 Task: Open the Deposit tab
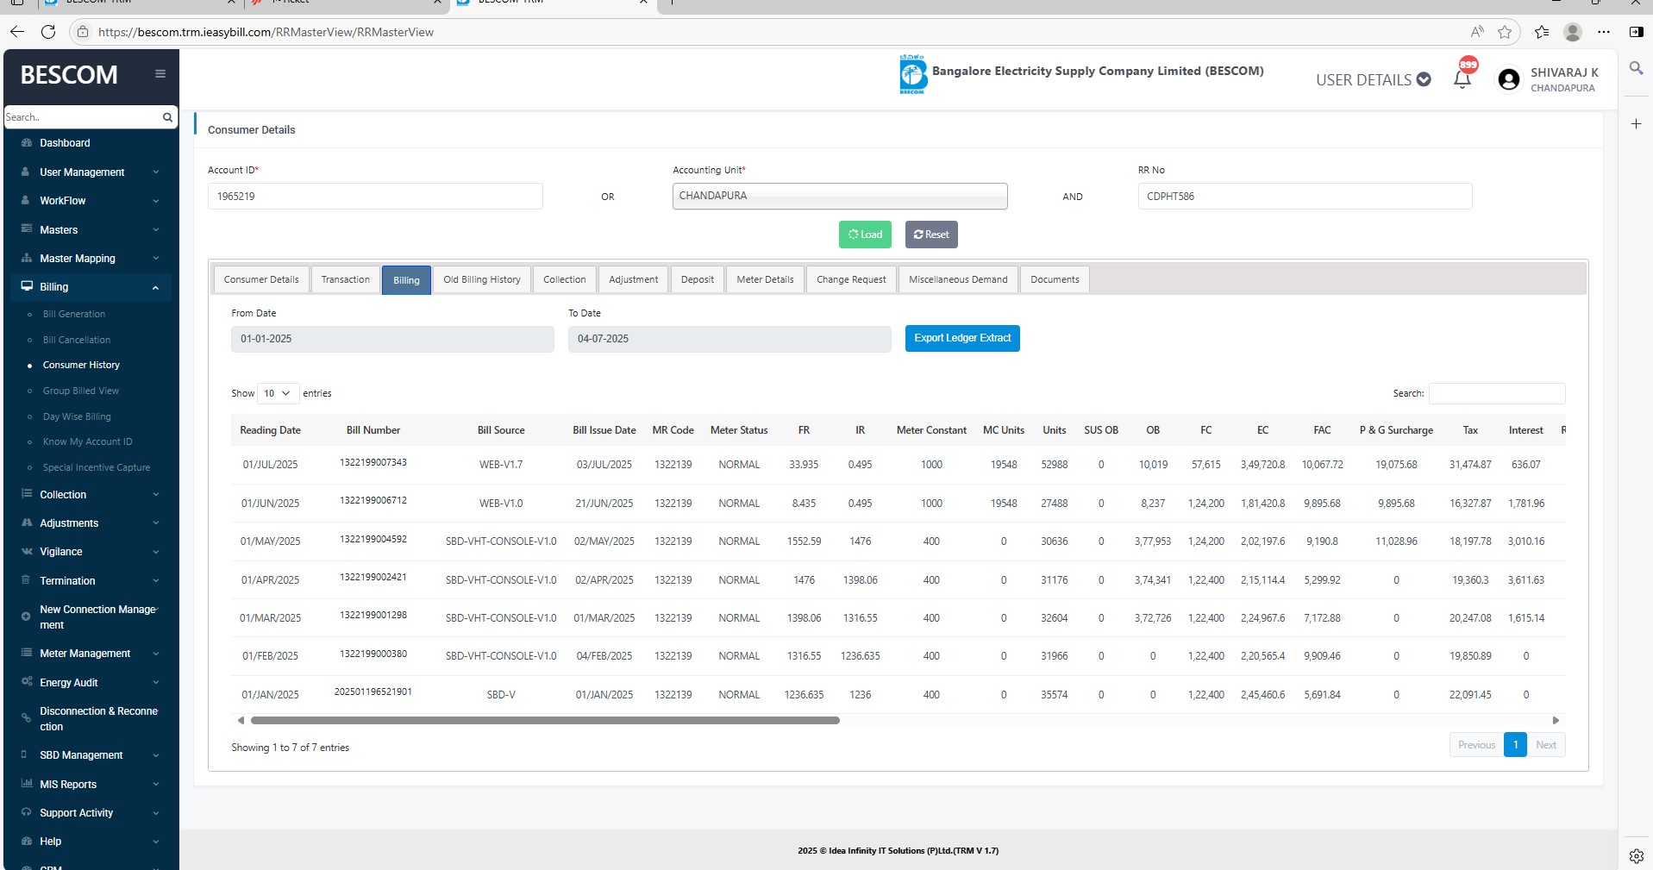coord(698,279)
